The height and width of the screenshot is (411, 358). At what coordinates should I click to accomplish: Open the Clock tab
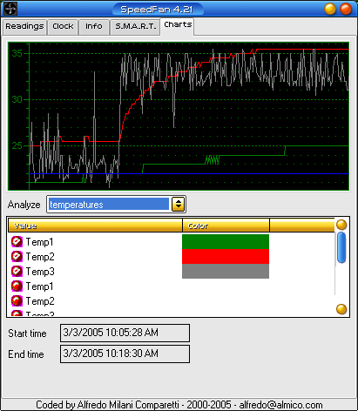coord(63,27)
